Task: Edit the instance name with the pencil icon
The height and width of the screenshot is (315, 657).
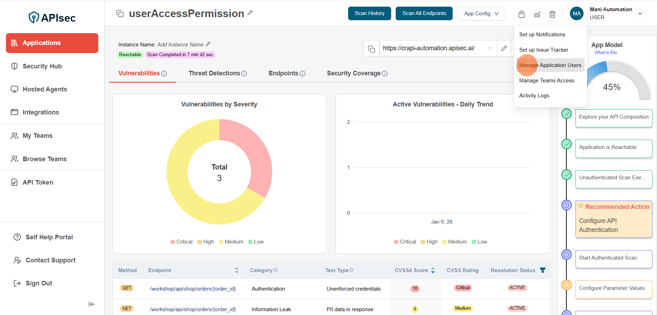Action: [208, 44]
